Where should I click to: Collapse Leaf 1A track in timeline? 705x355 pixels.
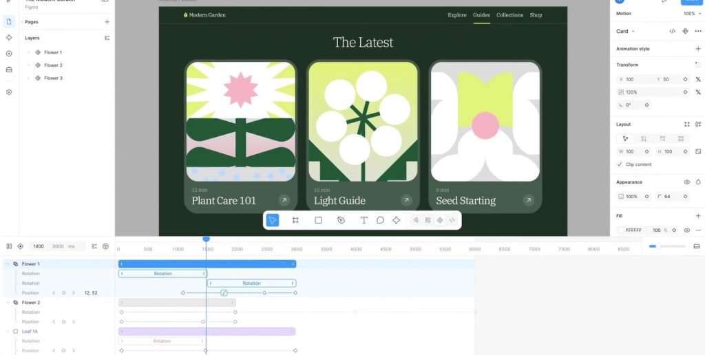[7, 331]
